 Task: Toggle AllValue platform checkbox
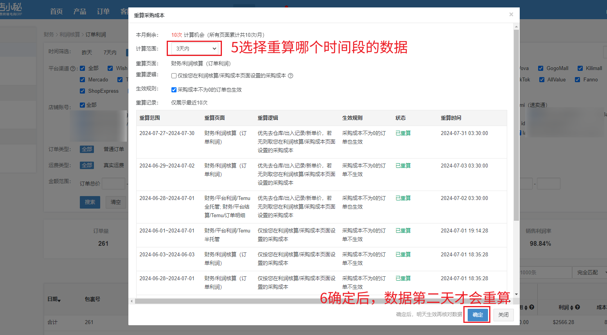(x=542, y=79)
